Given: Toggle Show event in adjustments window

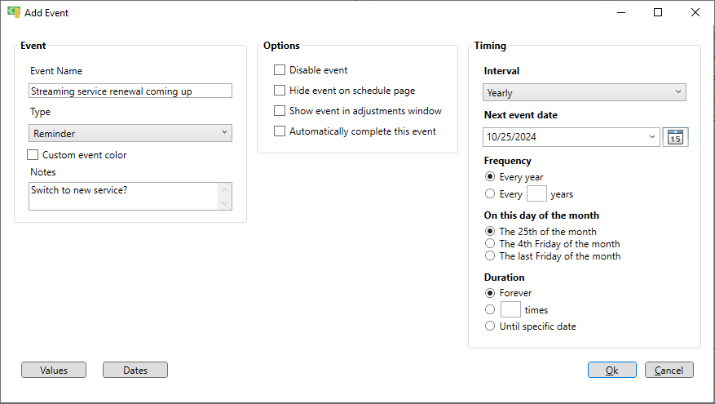Looking at the screenshot, I should [x=280, y=111].
